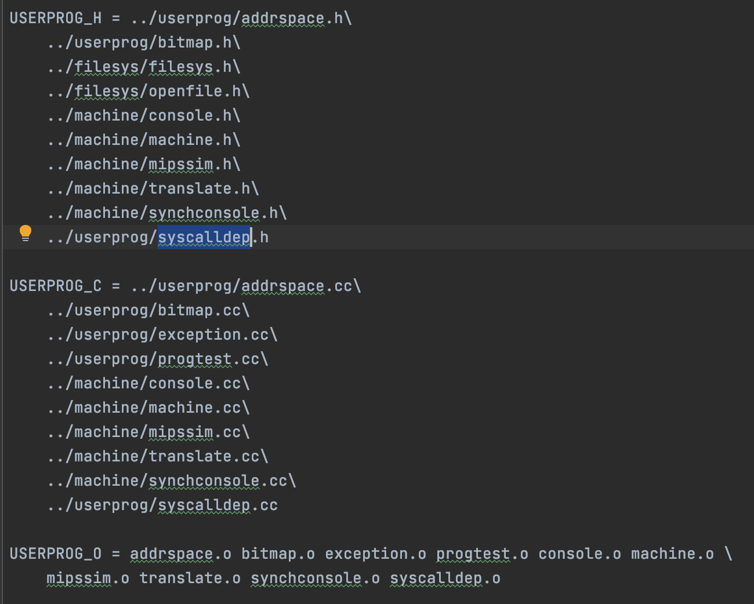Viewport: 754px width, 604px height.
Task: Click syscalldep.o at the end of file
Action: [x=445, y=578]
